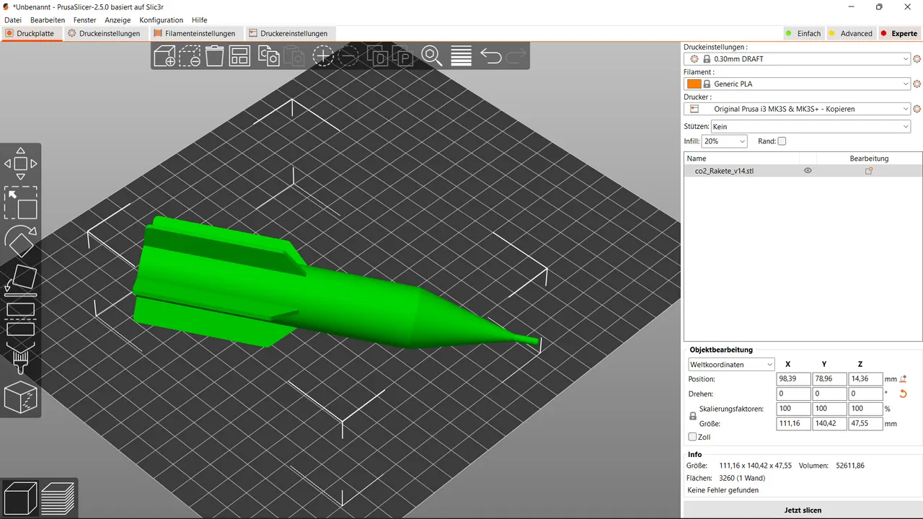The width and height of the screenshot is (923, 519).
Task: Open the Weltkoordinaten dropdown
Action: pyautogui.click(x=731, y=365)
